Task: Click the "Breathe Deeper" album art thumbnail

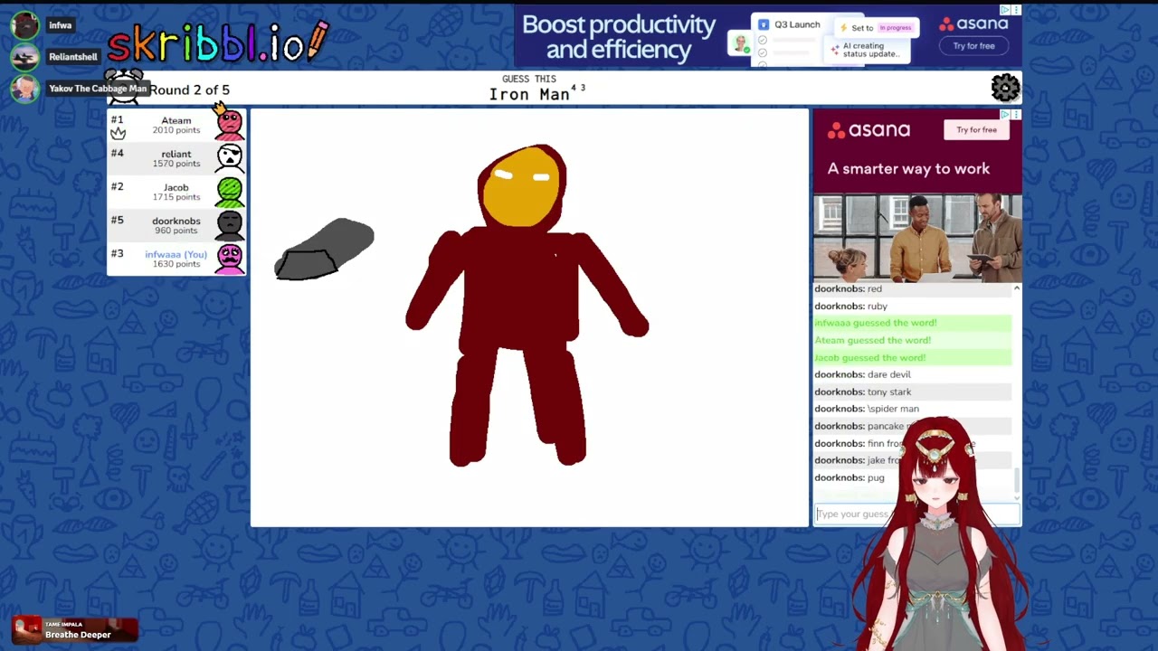Action: click(27, 628)
